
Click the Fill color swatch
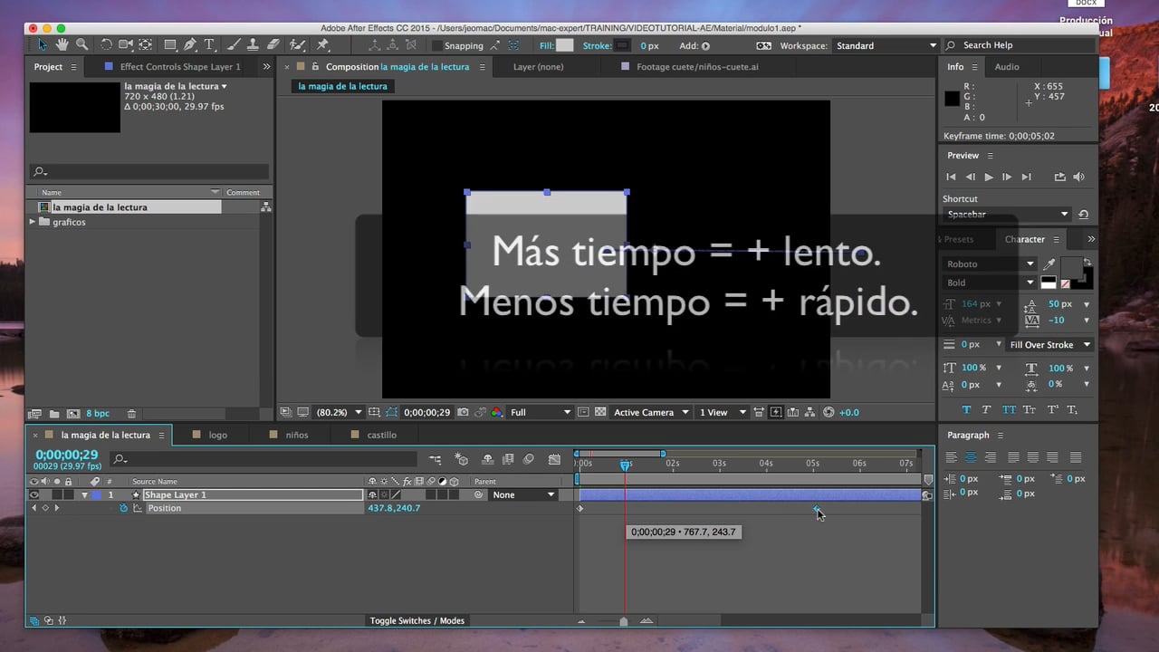point(565,45)
